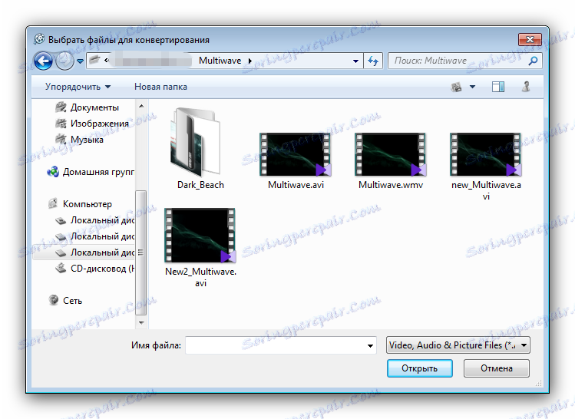Image resolution: width=575 pixels, height=419 pixels.
Task: Select Компьютер in the navigation pane
Action: pos(88,204)
